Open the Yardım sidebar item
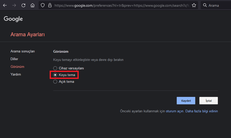This screenshot has width=231, height=138. point(16,75)
